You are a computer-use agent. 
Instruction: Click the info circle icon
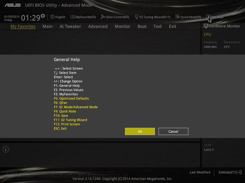[x=6, y=149]
